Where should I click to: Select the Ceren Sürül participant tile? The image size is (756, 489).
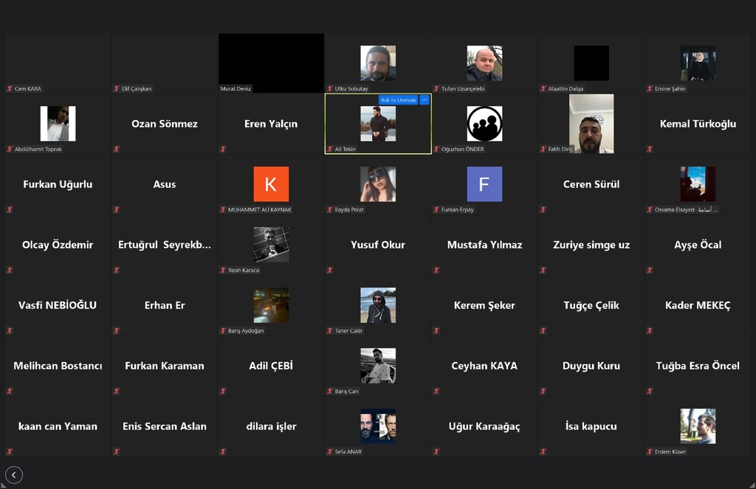[591, 184]
